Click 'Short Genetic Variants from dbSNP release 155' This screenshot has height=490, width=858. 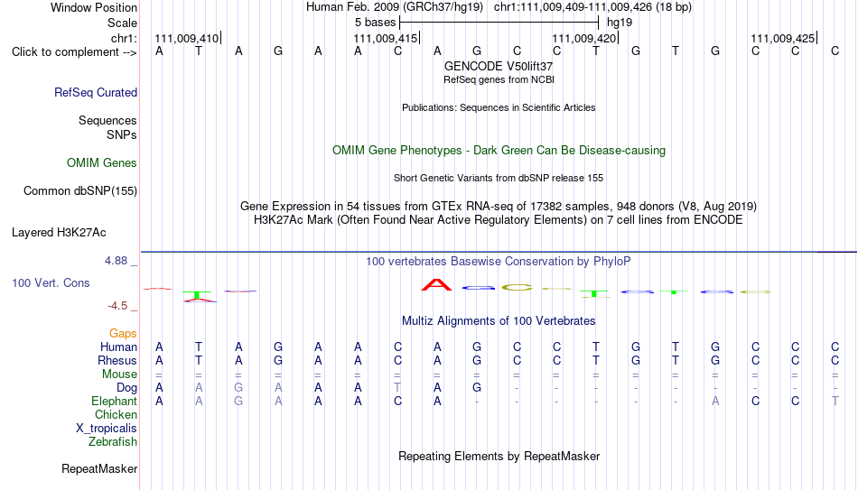pyautogui.click(x=499, y=179)
